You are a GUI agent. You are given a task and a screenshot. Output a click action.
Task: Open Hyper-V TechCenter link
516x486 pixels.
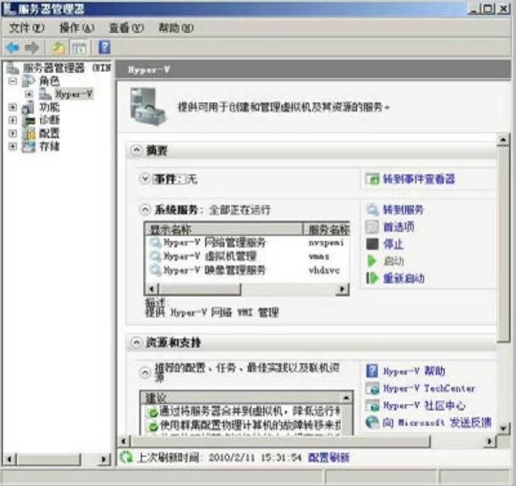pos(429,388)
